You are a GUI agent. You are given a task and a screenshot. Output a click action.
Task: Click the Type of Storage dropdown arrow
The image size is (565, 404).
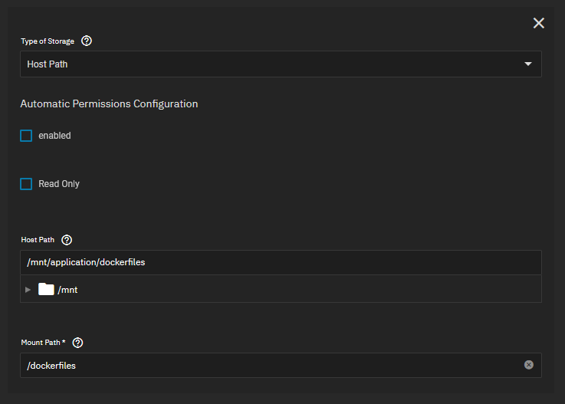tap(528, 64)
